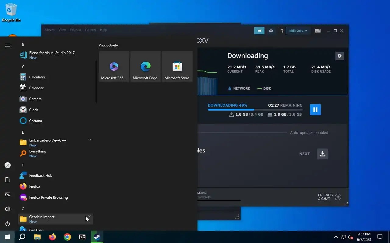Click the NEXT download queue icon

323,154
